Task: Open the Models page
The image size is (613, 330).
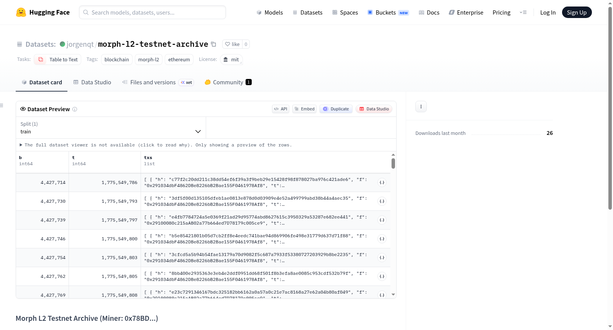Action: [x=270, y=12]
